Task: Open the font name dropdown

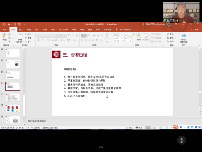Action: (58, 36)
